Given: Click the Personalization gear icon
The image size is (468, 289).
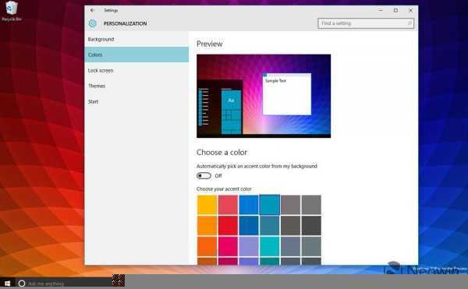Looking at the screenshot, I should (93, 23).
